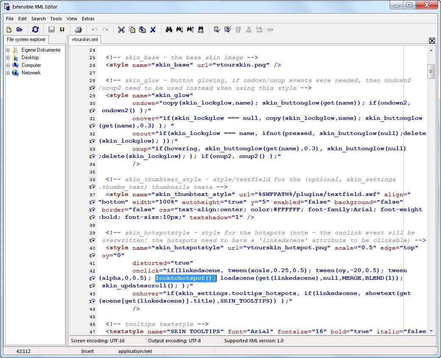The image size is (441, 358).
Task: Expand the Computer tree node
Action: (x=8, y=65)
